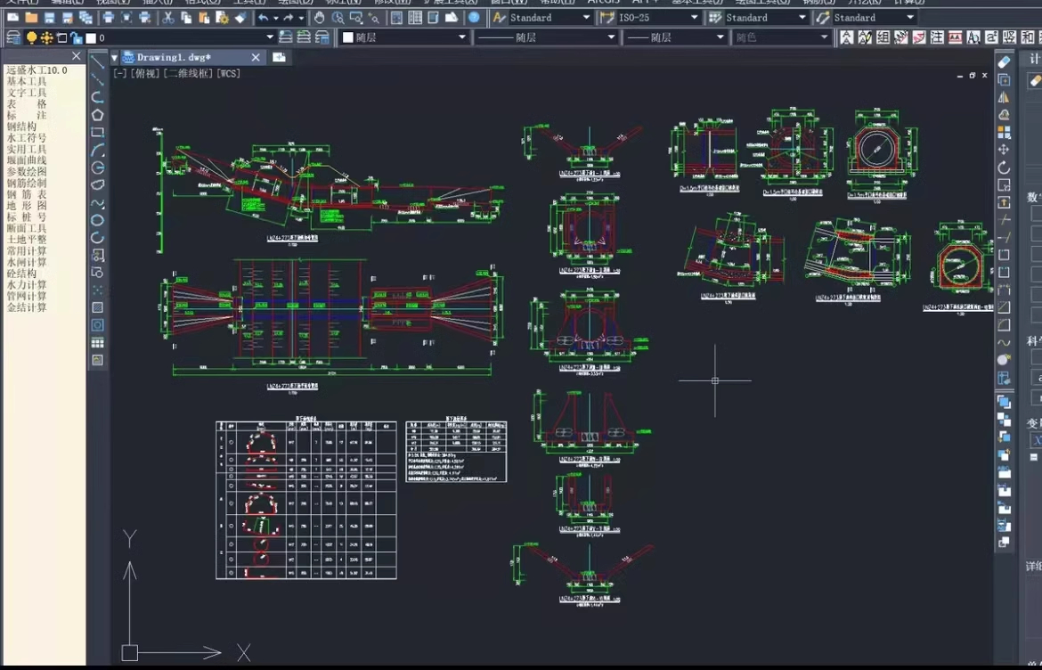Click the Save icon in toolbar
Viewport: 1042px width, 670px height.
point(50,18)
